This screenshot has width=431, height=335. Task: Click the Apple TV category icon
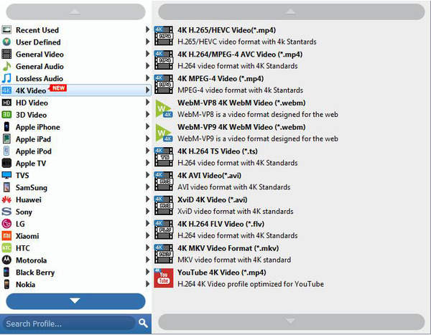(6, 164)
